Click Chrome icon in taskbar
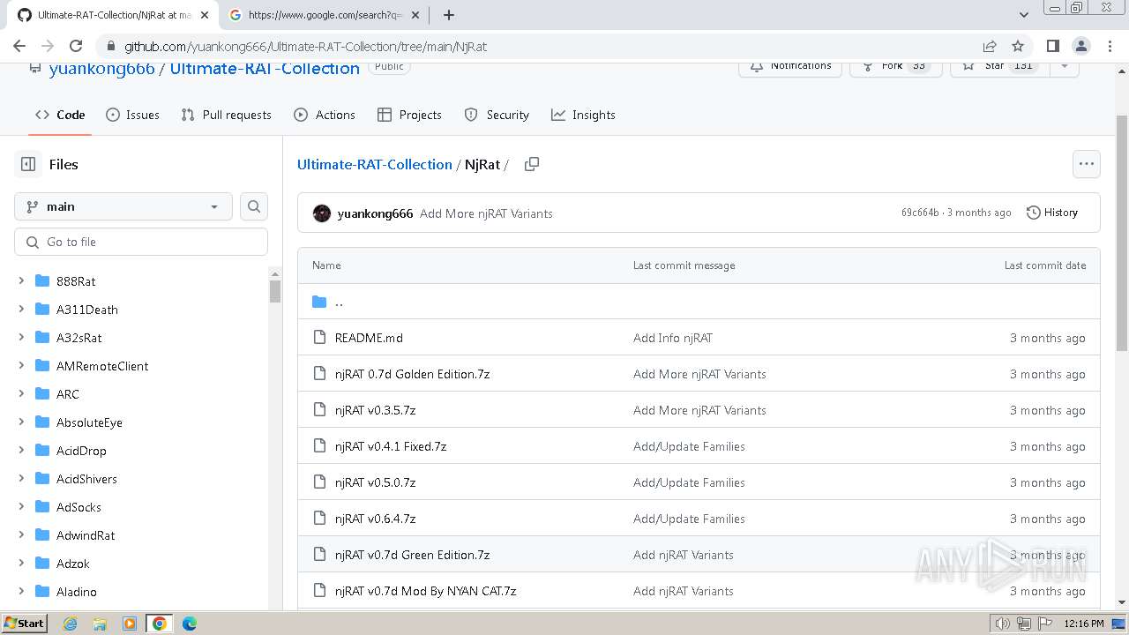Image resolution: width=1129 pixels, height=635 pixels. click(x=159, y=624)
